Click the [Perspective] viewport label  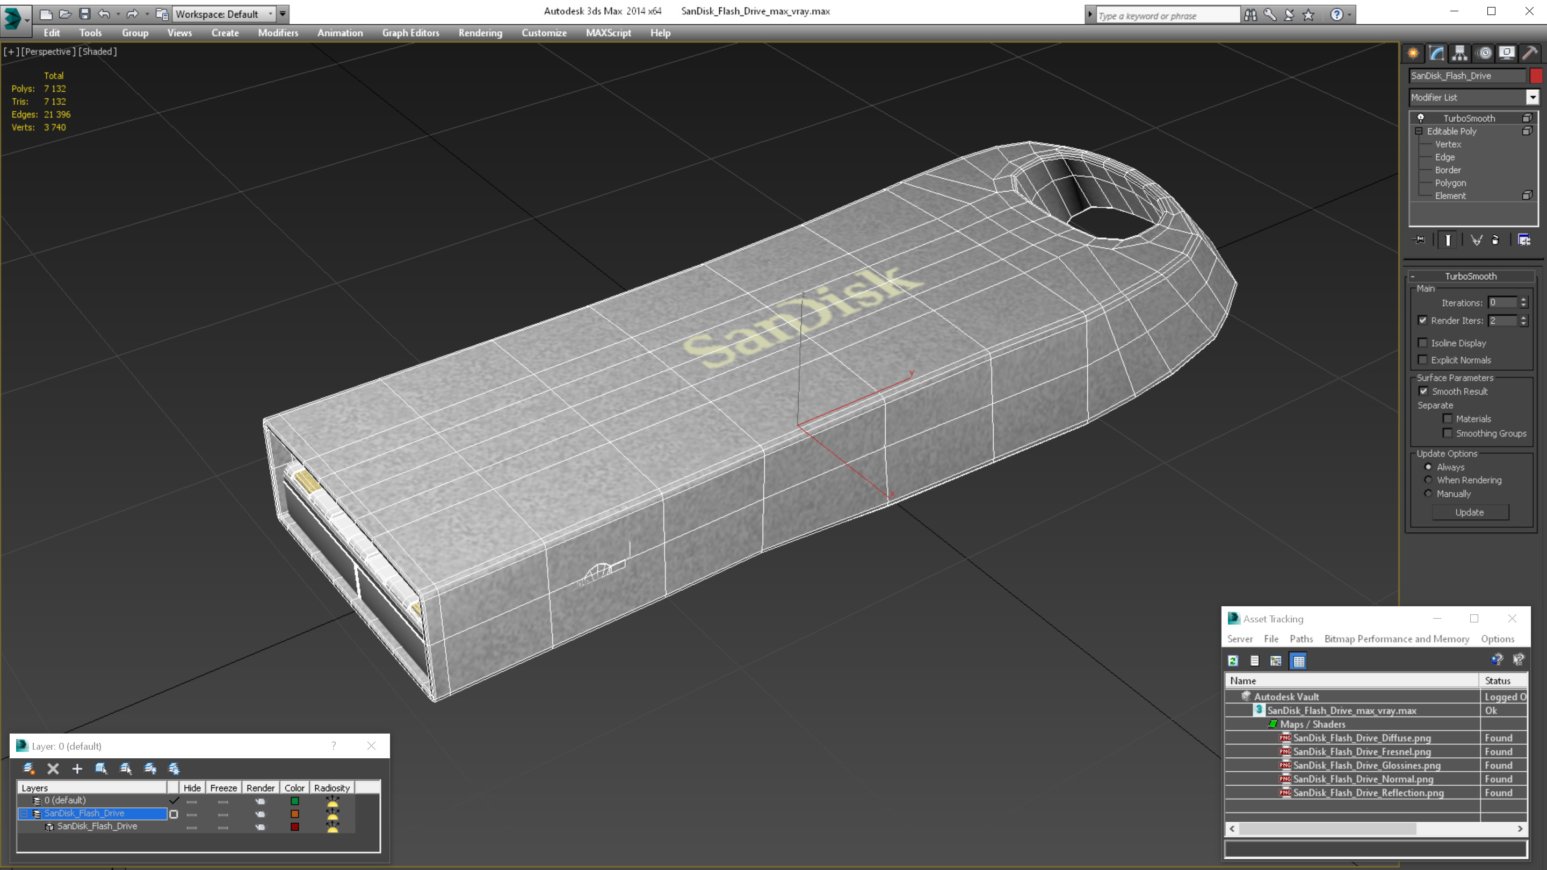pos(48,52)
